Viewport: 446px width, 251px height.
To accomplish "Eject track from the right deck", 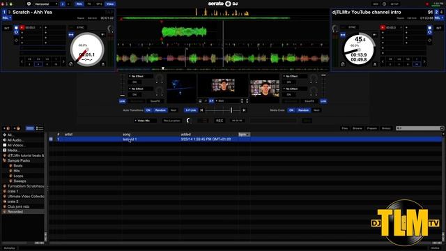I will 375,64.
